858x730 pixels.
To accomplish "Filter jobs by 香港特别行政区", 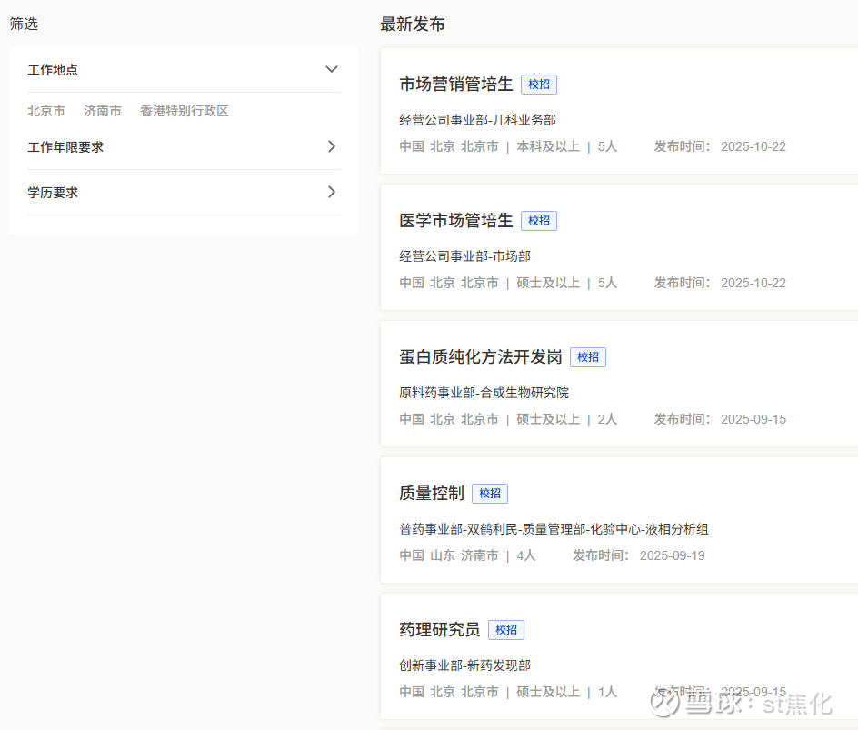I will [185, 111].
